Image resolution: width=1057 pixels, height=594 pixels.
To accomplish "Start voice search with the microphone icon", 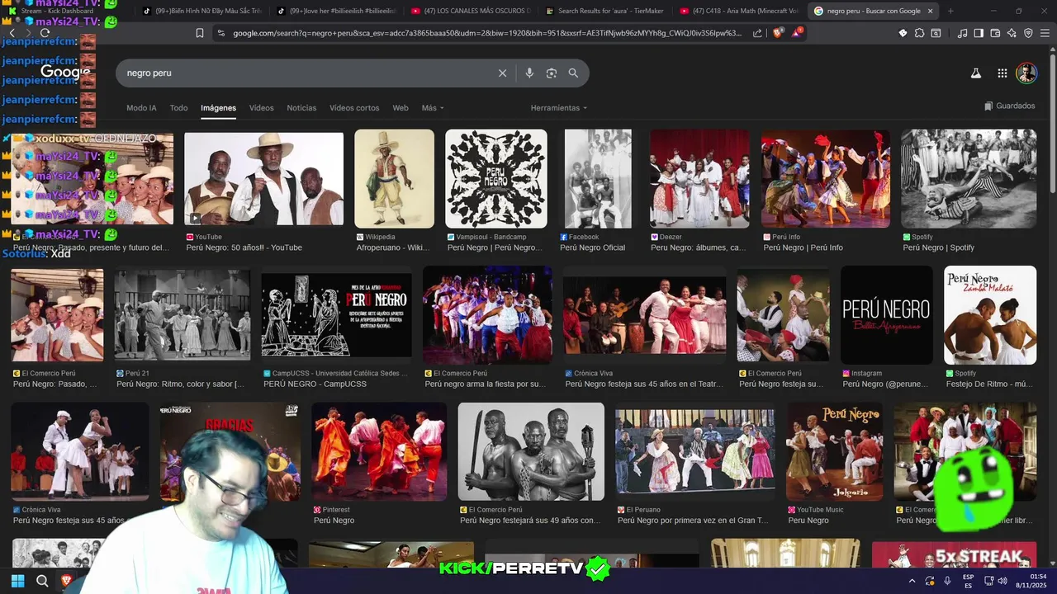I will pos(529,73).
